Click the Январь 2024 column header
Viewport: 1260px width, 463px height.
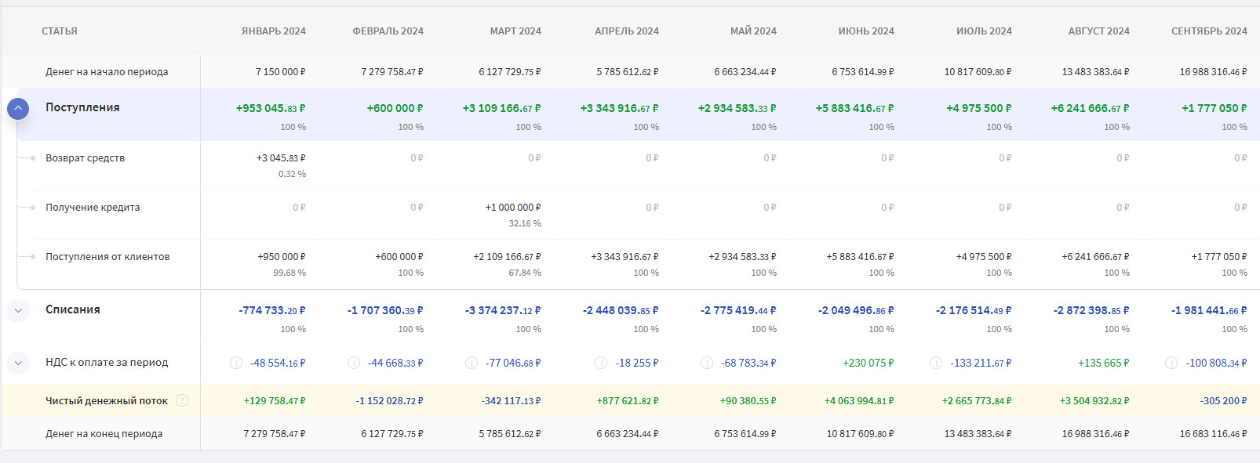(273, 31)
